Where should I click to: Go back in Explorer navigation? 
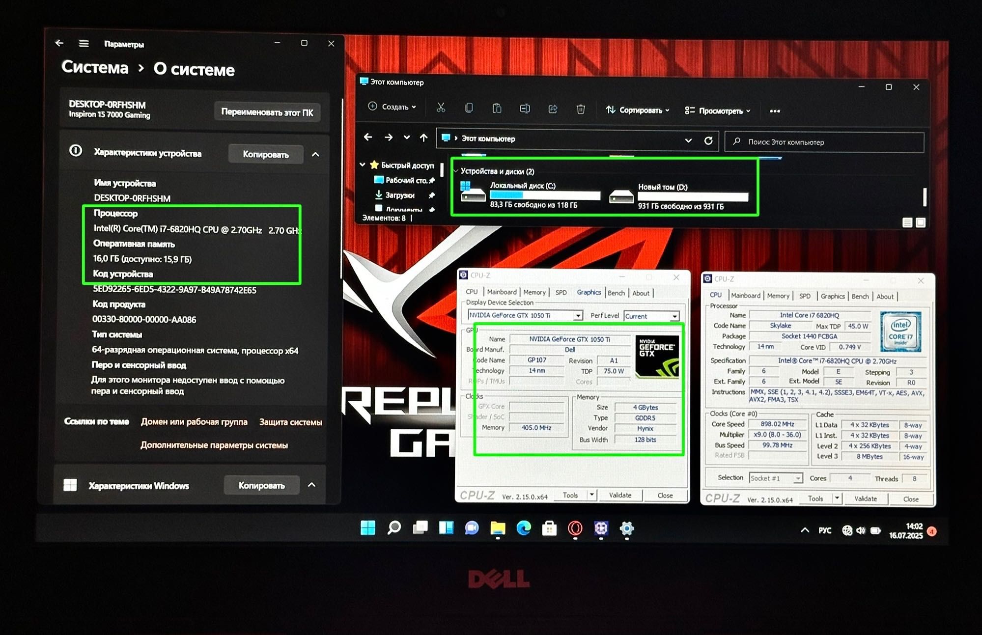click(368, 138)
